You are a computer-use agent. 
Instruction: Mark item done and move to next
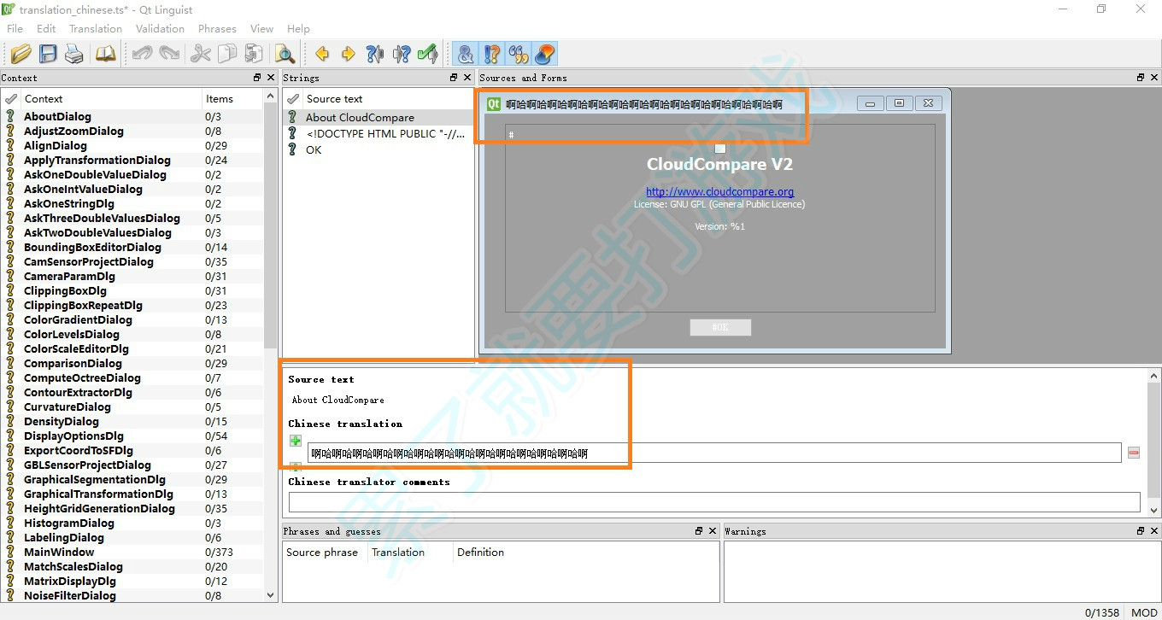(x=427, y=53)
